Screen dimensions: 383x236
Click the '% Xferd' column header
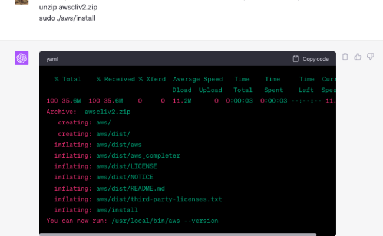click(x=152, y=79)
